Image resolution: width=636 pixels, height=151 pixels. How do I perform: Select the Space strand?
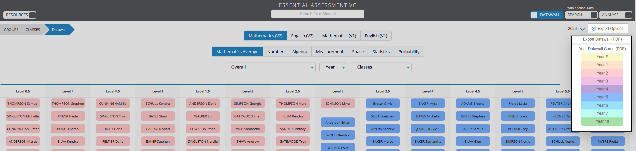tap(358, 52)
